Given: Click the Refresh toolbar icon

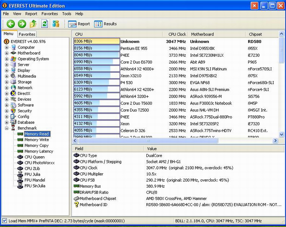Looking at the screenshot, I should (x=45, y=24).
